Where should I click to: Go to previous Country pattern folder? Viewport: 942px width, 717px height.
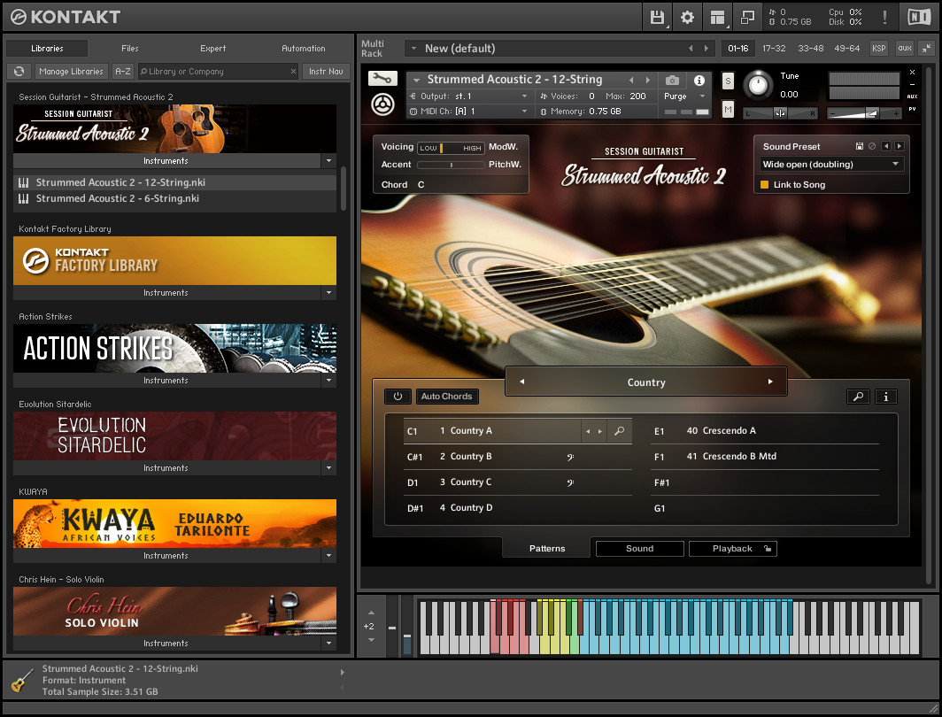(521, 382)
